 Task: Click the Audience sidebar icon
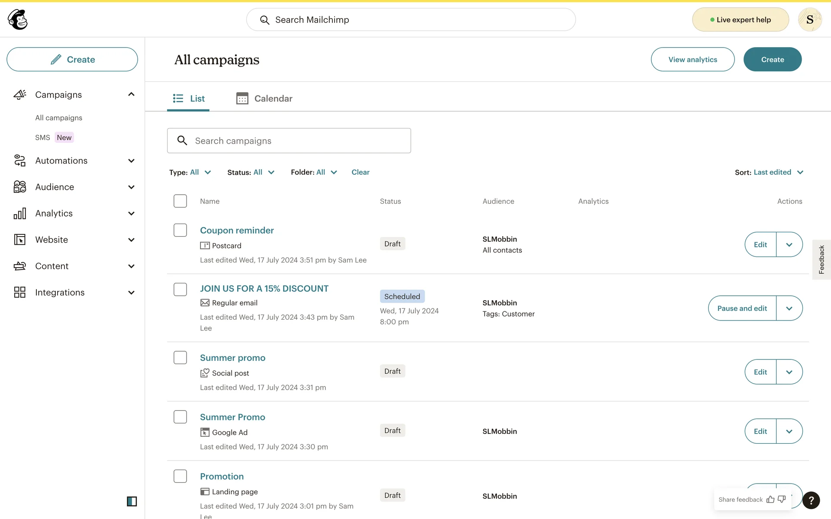click(x=20, y=187)
